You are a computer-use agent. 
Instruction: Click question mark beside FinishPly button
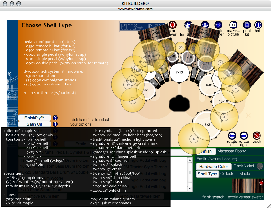pos(55,118)
